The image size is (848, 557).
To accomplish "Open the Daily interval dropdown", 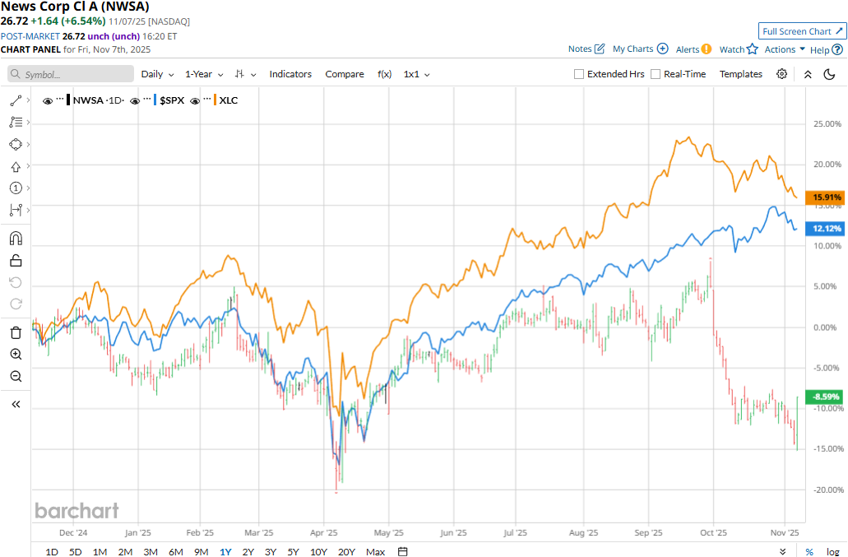I will [x=157, y=74].
